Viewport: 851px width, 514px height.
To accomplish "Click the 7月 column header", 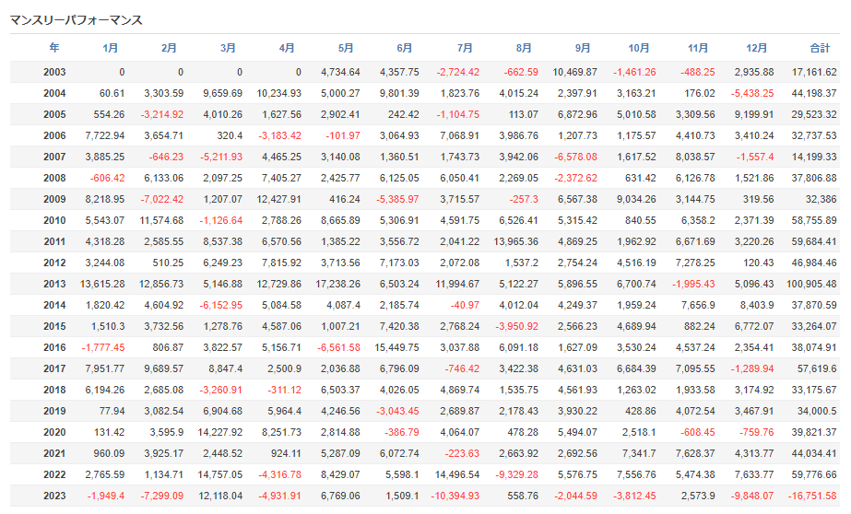I will click(x=465, y=48).
